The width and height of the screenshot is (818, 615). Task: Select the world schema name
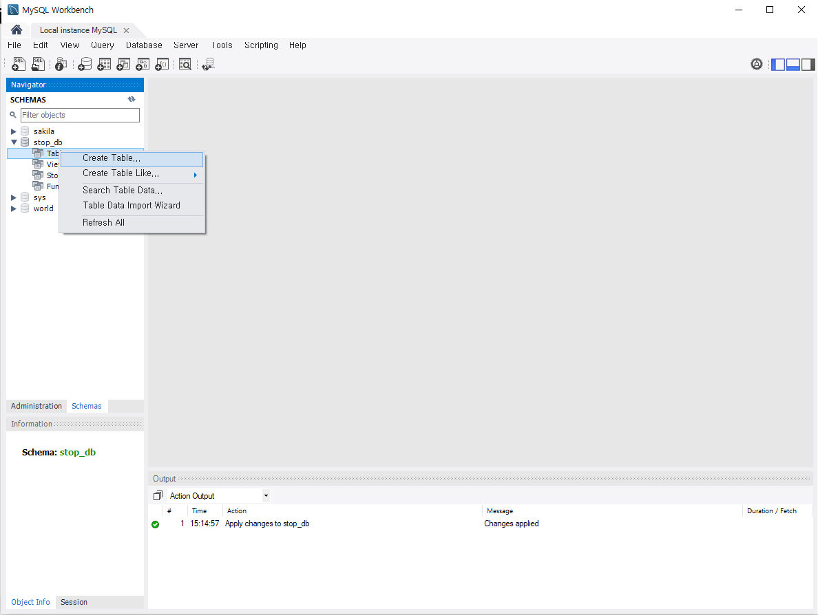point(43,208)
